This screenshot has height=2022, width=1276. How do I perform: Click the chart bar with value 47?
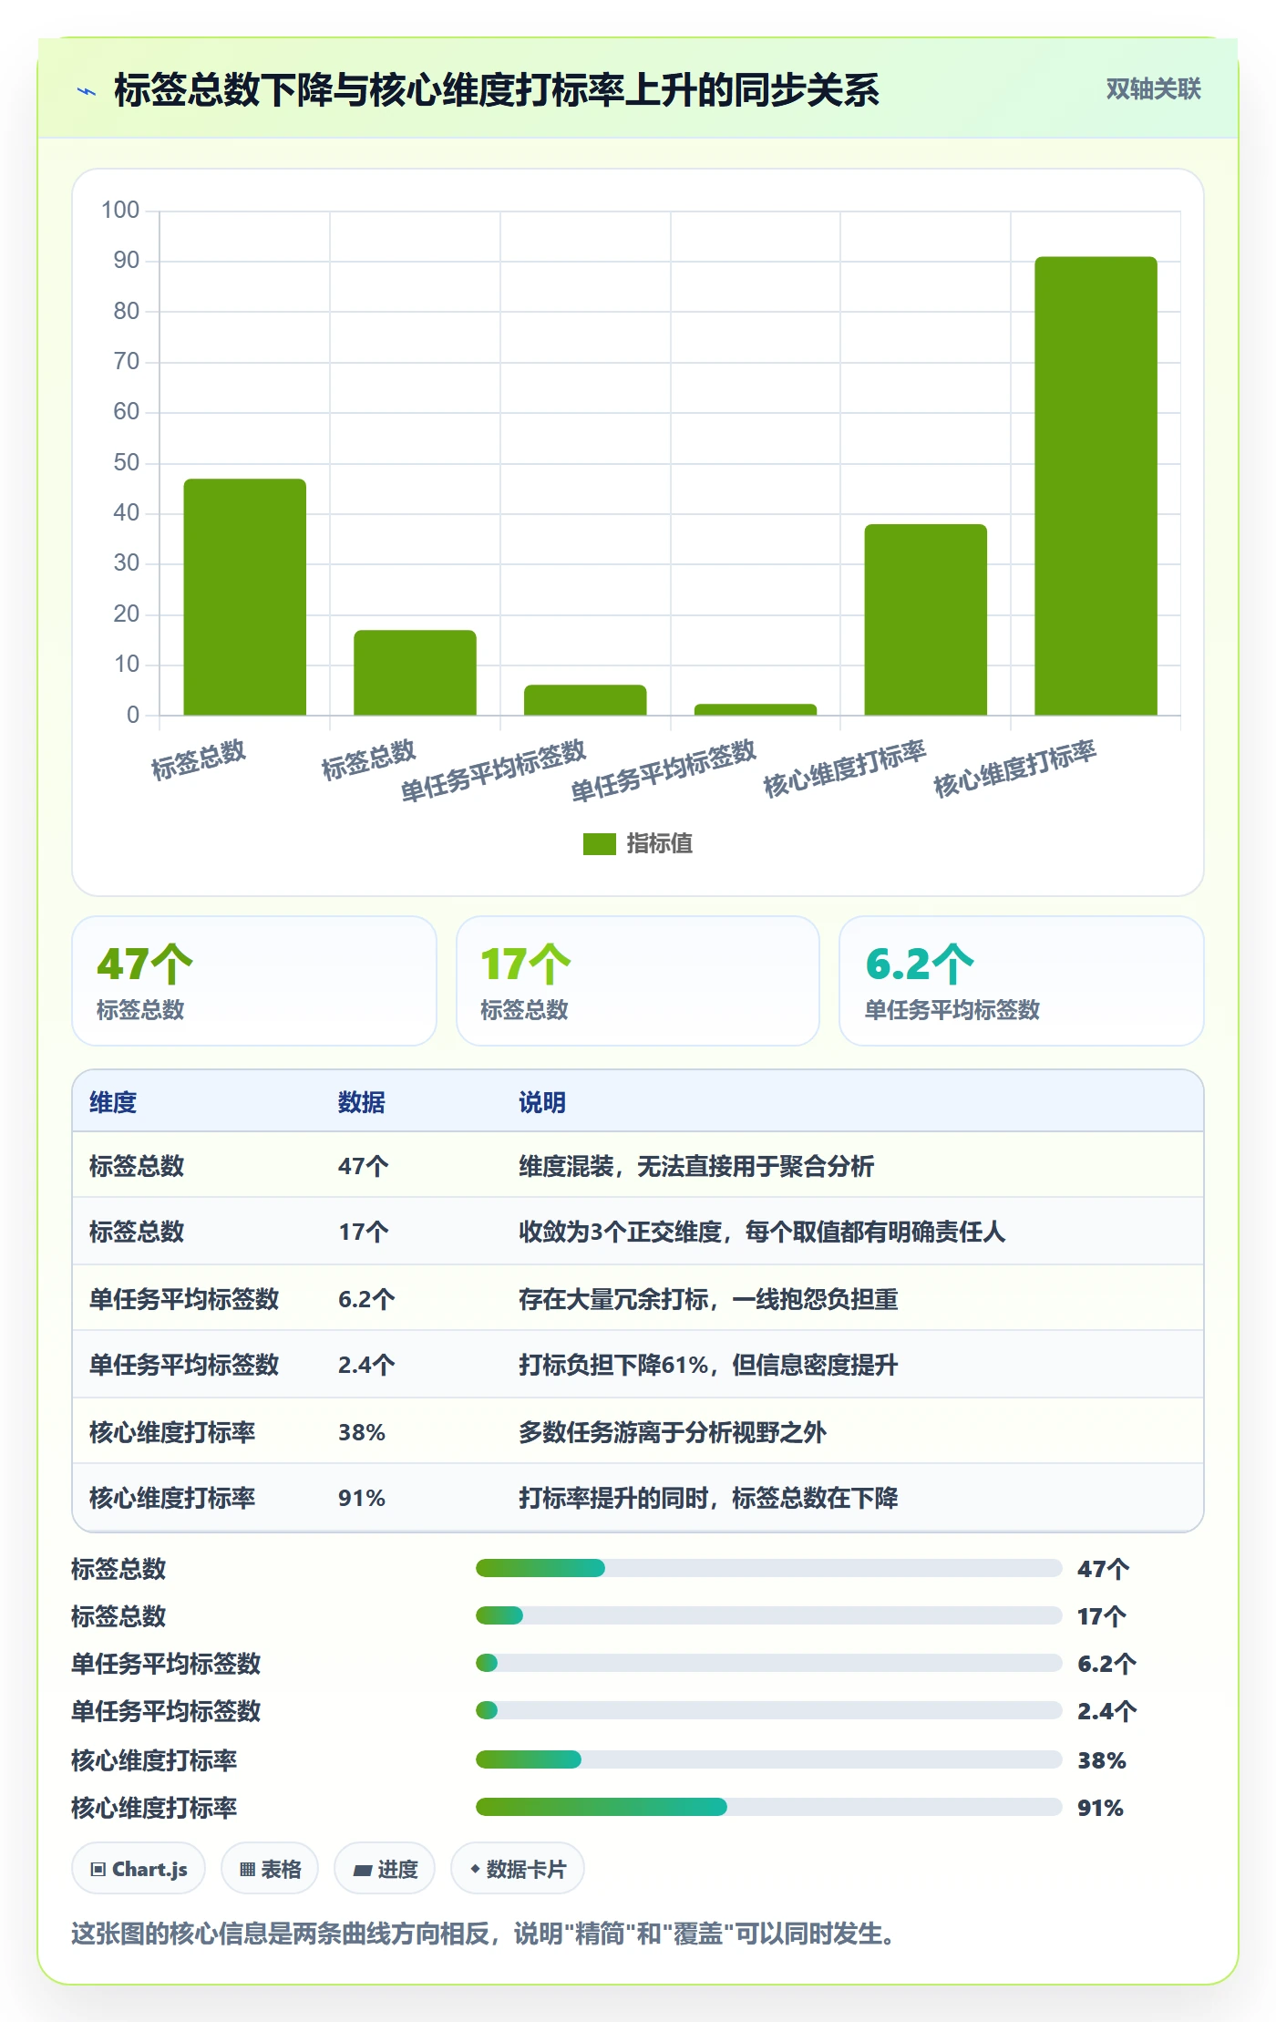245,597
